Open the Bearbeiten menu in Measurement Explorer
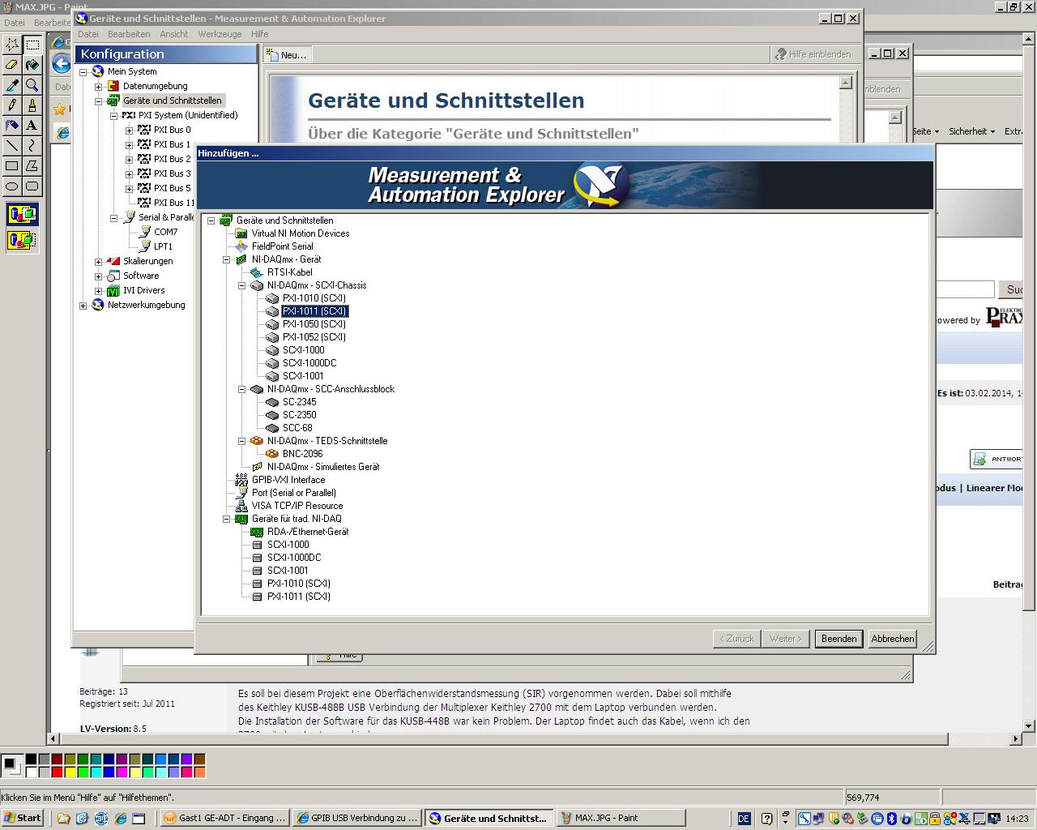 [129, 34]
